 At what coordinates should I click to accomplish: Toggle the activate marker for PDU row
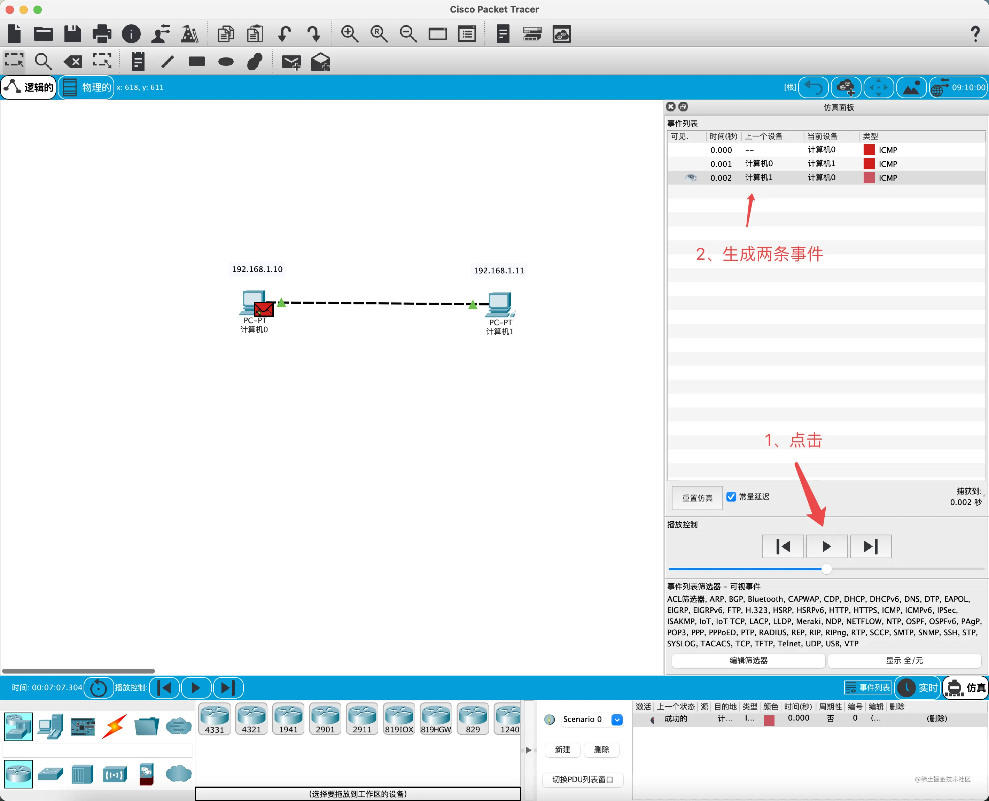[x=652, y=720]
